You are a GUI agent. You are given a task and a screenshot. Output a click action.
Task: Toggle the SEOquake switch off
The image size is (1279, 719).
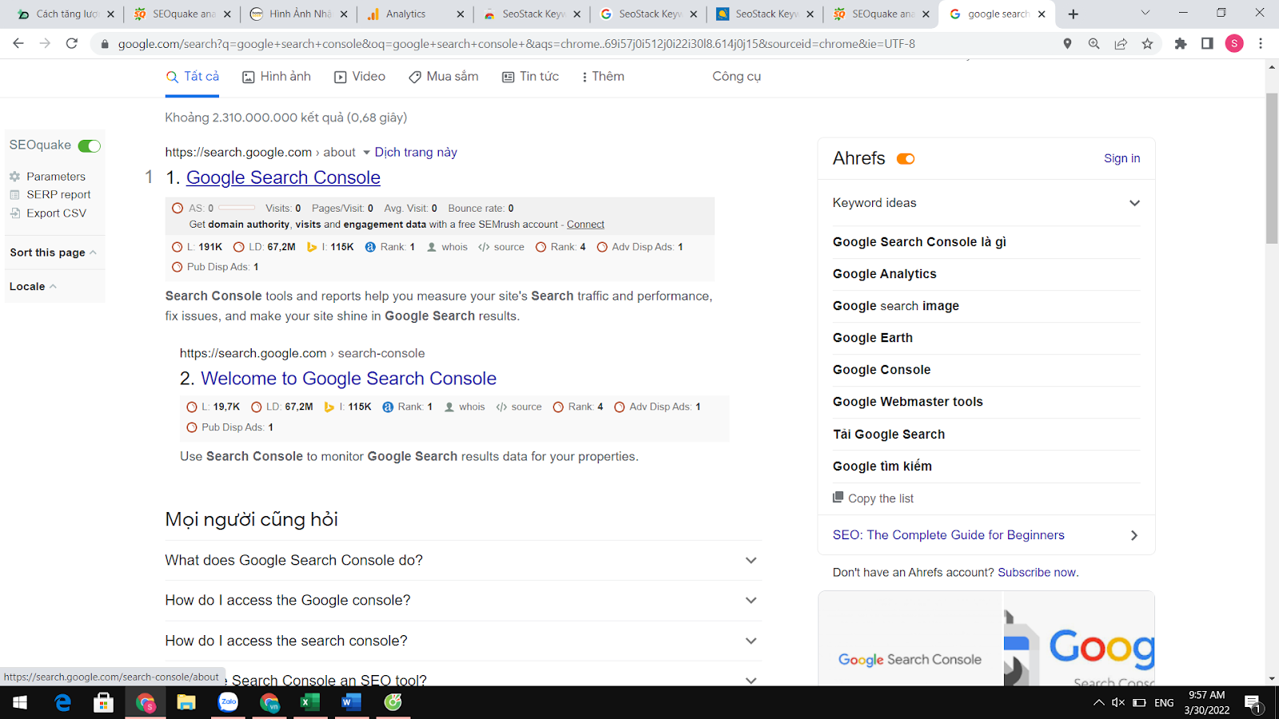pyautogui.click(x=90, y=145)
